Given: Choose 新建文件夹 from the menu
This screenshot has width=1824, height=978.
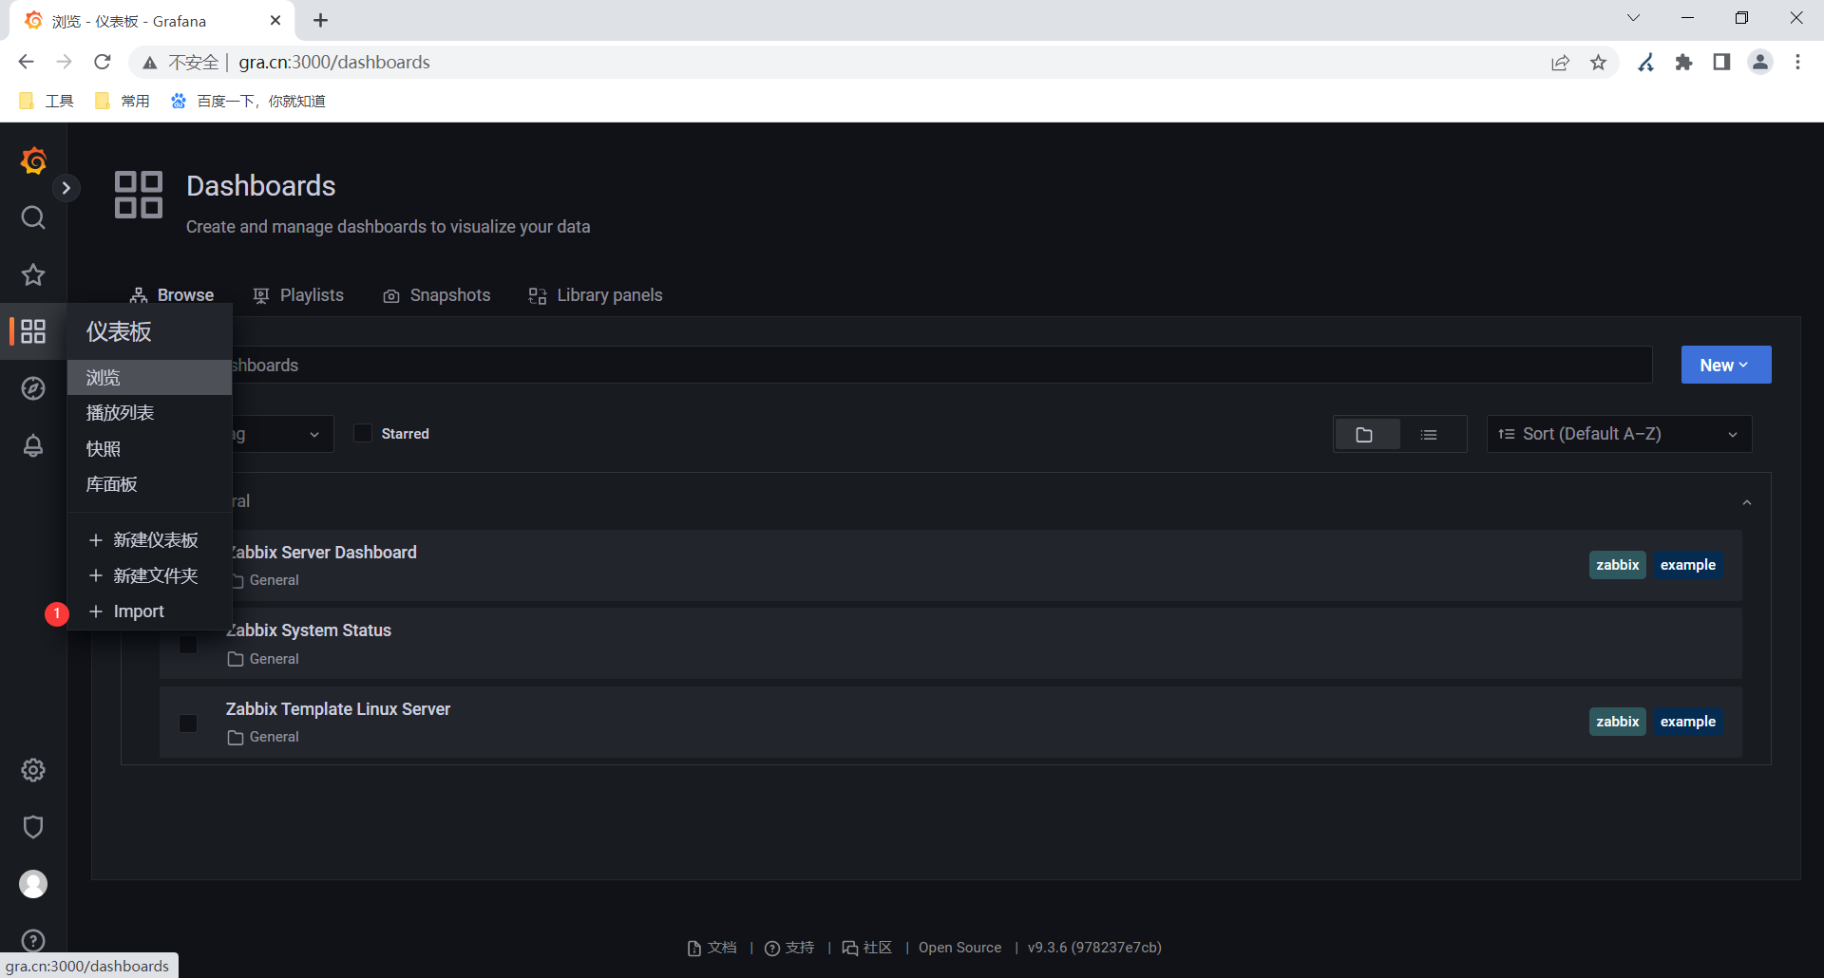Looking at the screenshot, I should tap(149, 576).
